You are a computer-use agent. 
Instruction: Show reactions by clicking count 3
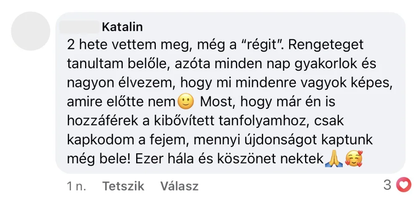[x=387, y=185]
